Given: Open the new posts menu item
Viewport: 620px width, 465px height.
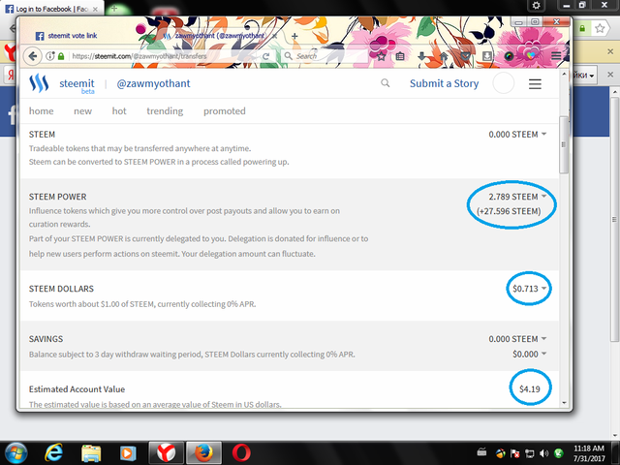Looking at the screenshot, I should click(x=82, y=111).
